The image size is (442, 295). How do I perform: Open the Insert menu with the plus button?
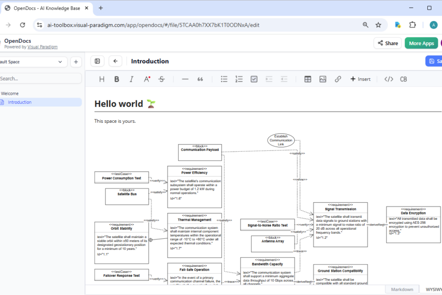click(360, 79)
